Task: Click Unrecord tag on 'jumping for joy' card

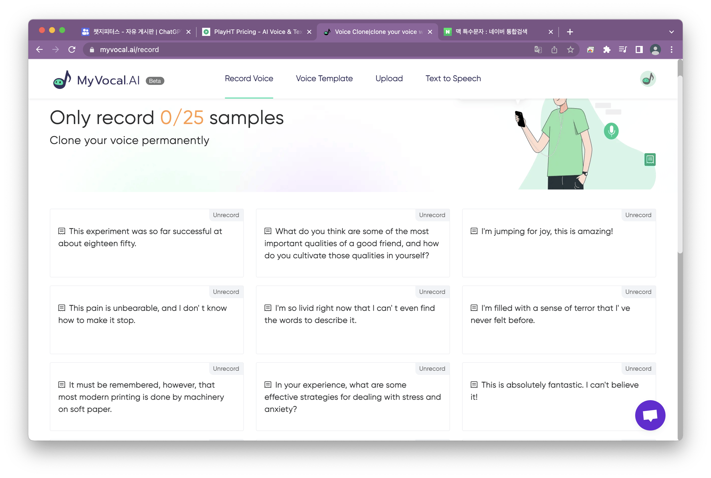Action: pos(638,215)
